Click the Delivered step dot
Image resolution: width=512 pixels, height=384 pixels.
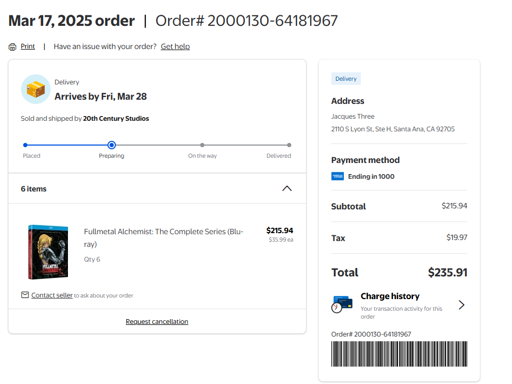pyautogui.click(x=289, y=145)
